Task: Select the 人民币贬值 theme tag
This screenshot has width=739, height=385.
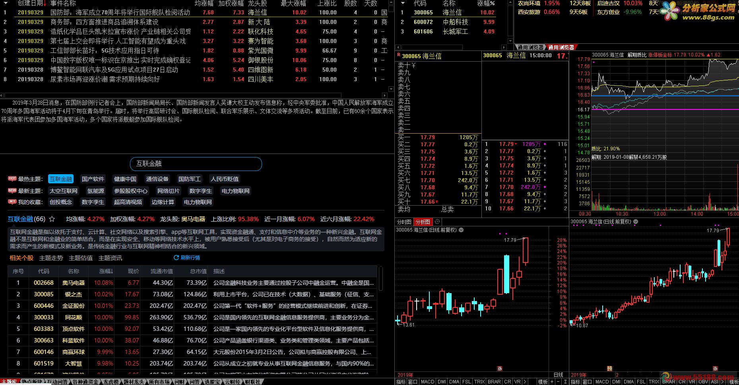Action: tap(225, 179)
